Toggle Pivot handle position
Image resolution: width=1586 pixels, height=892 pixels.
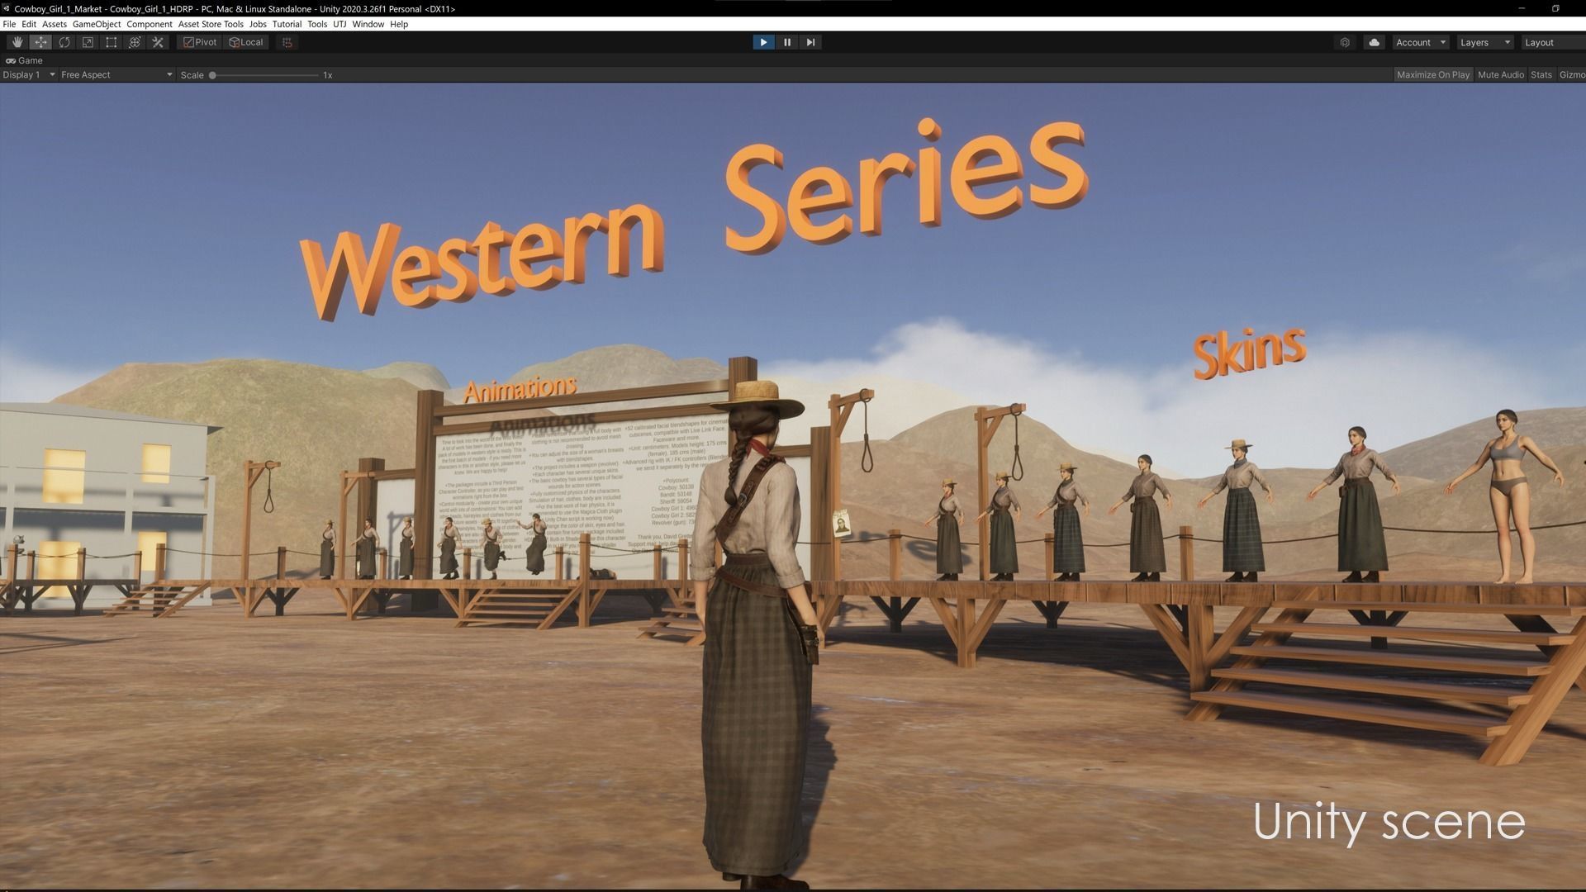point(200,42)
